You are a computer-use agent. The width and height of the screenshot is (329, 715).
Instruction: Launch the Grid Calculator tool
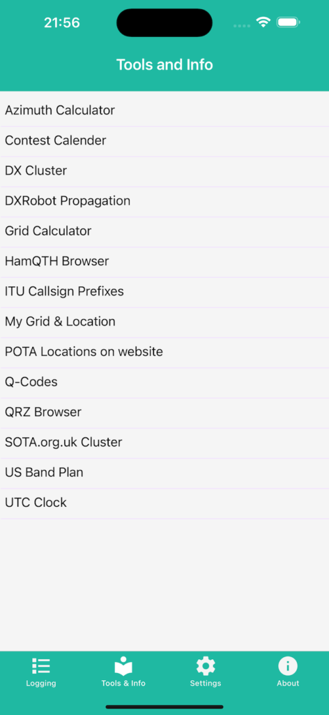pyautogui.click(x=164, y=232)
